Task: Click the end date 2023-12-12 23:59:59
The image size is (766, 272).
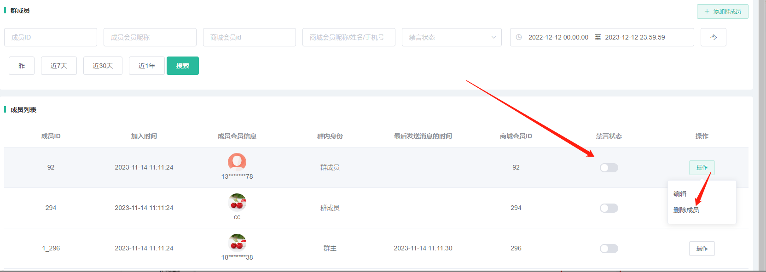Action: (x=635, y=37)
